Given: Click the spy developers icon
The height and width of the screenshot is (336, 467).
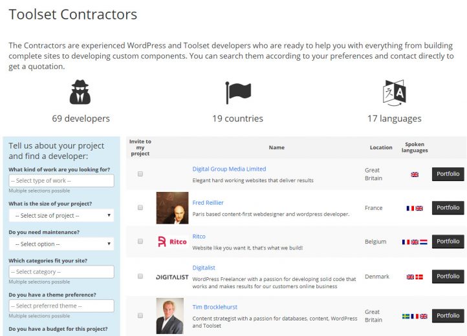Looking at the screenshot, I should pyautogui.click(x=80, y=92).
